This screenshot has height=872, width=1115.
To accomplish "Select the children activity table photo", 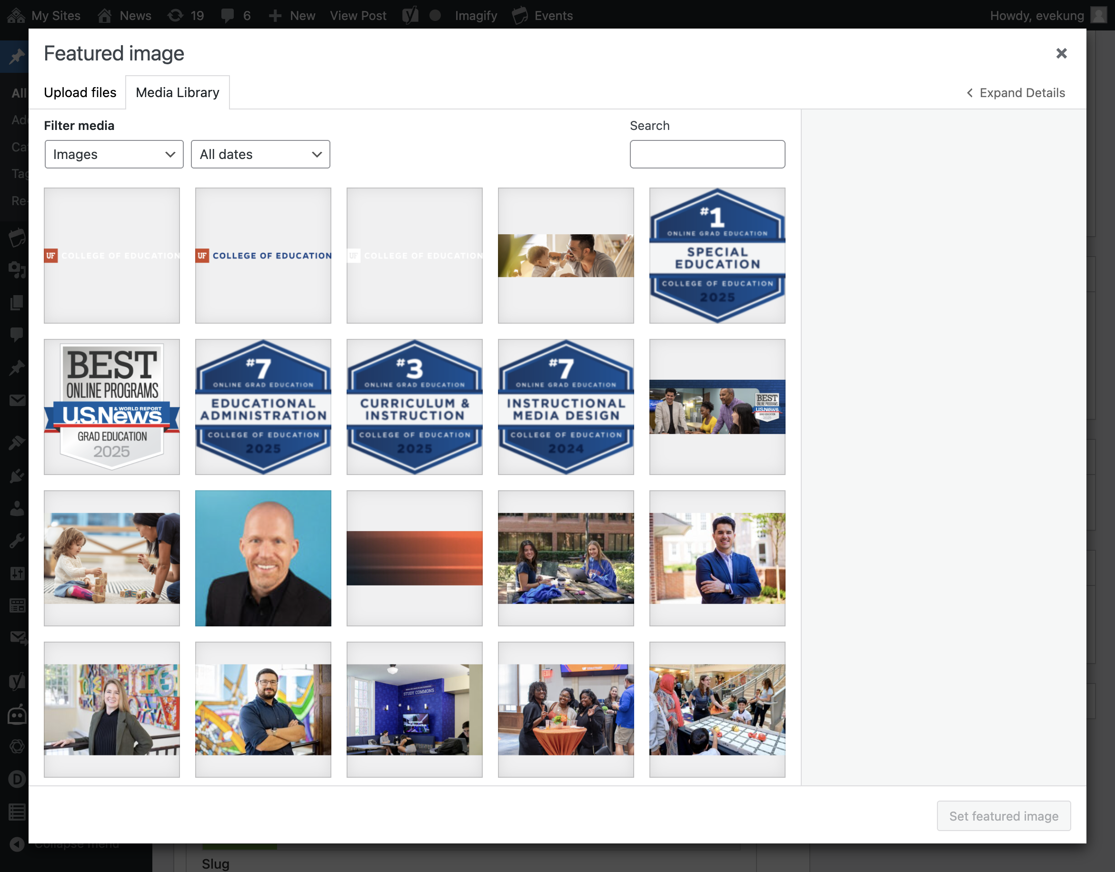I will tap(717, 710).
